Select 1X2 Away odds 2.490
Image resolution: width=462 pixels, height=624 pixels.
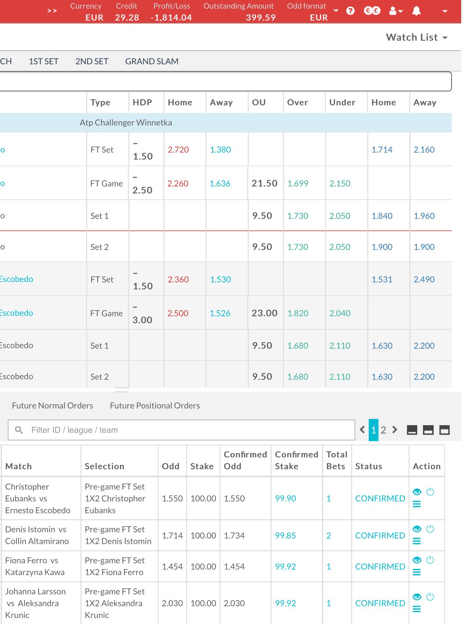[x=424, y=279]
